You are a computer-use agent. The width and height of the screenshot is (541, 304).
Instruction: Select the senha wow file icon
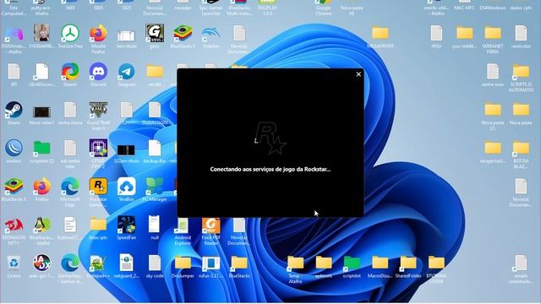493,72
